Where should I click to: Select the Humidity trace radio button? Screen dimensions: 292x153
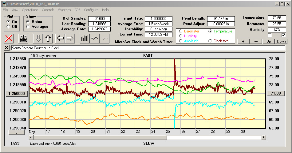point(180,36)
